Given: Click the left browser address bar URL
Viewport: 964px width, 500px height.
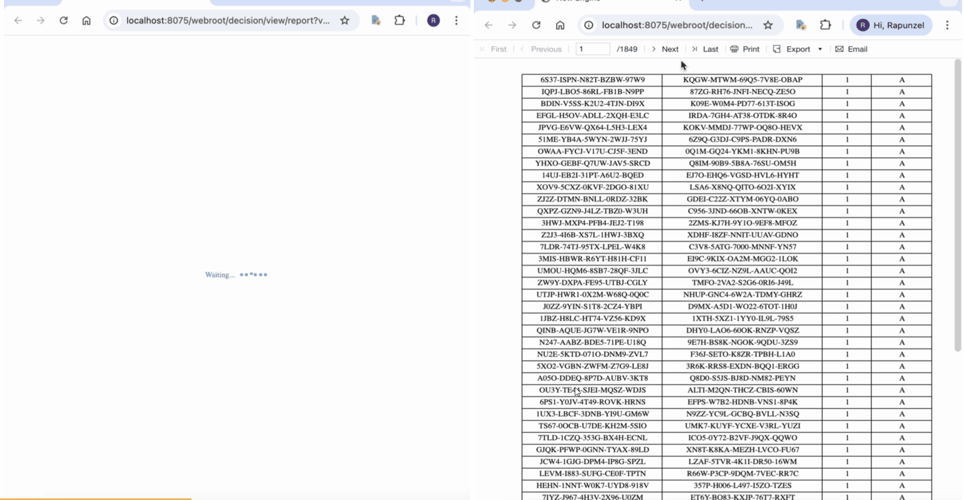Looking at the screenshot, I should pos(228,21).
